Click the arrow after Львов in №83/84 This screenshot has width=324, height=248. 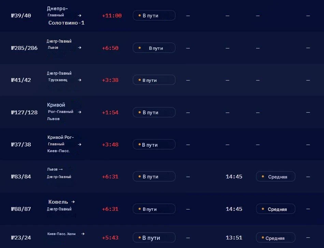(x=60, y=169)
